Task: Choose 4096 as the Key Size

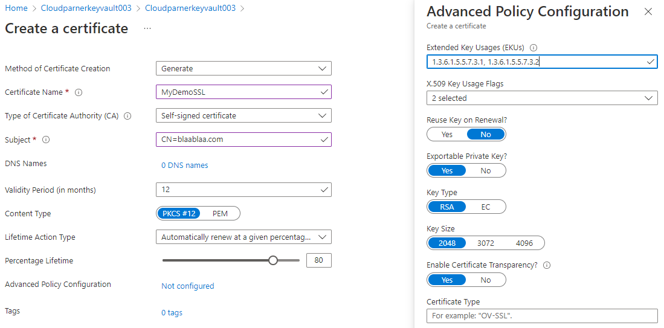Action: [524, 243]
